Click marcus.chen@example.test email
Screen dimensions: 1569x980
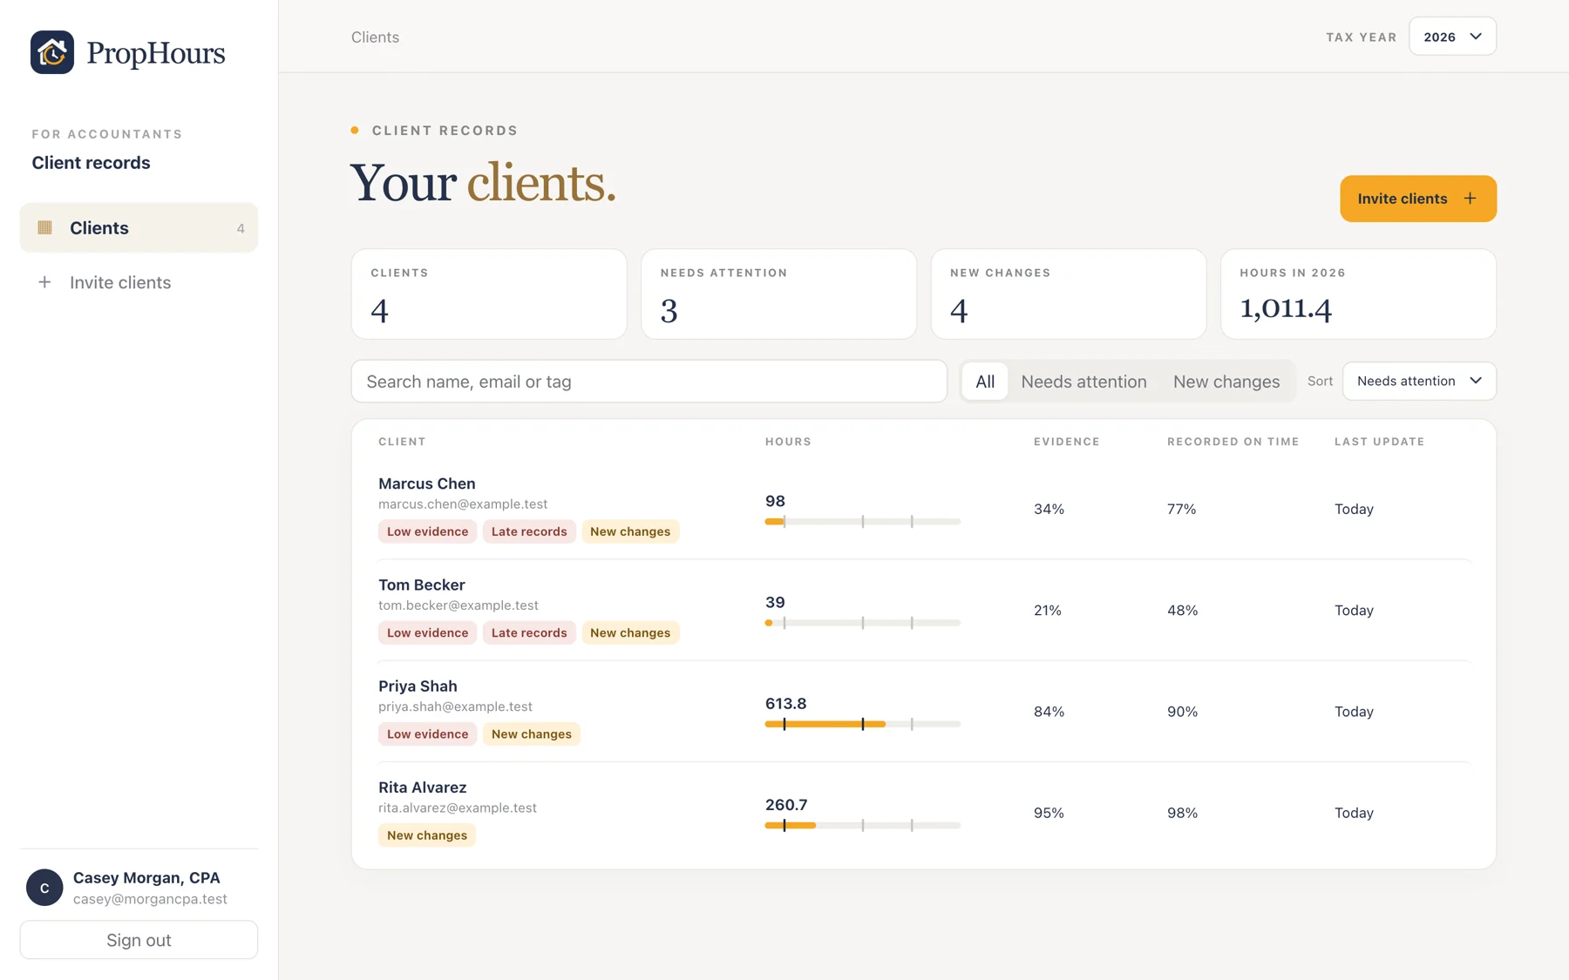(x=463, y=504)
